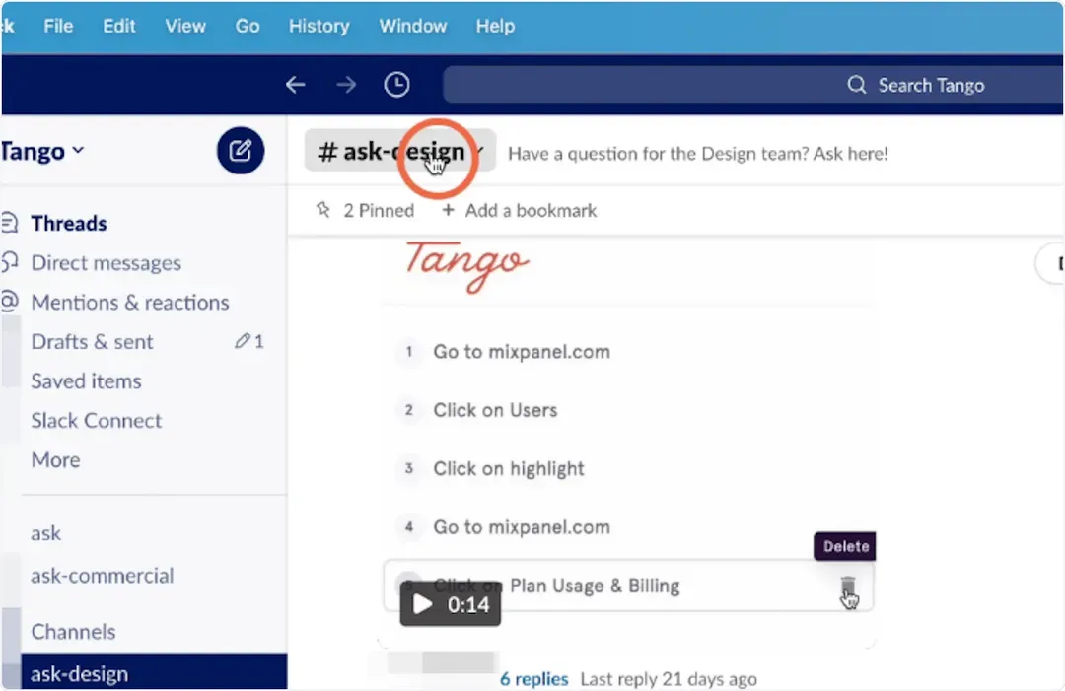This screenshot has width=1065, height=691.
Task: Open Mentions & reactions
Action: pyautogui.click(x=130, y=302)
